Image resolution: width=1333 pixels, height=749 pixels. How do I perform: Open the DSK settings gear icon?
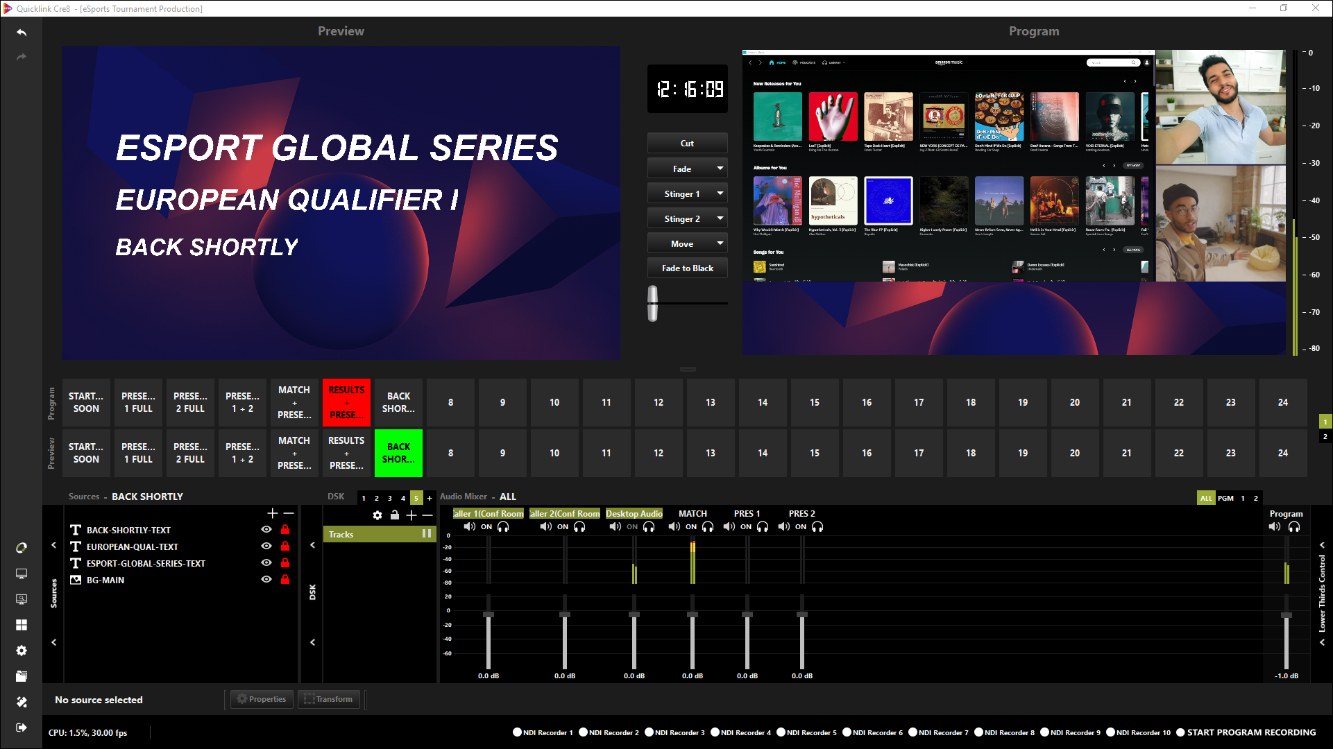[377, 515]
